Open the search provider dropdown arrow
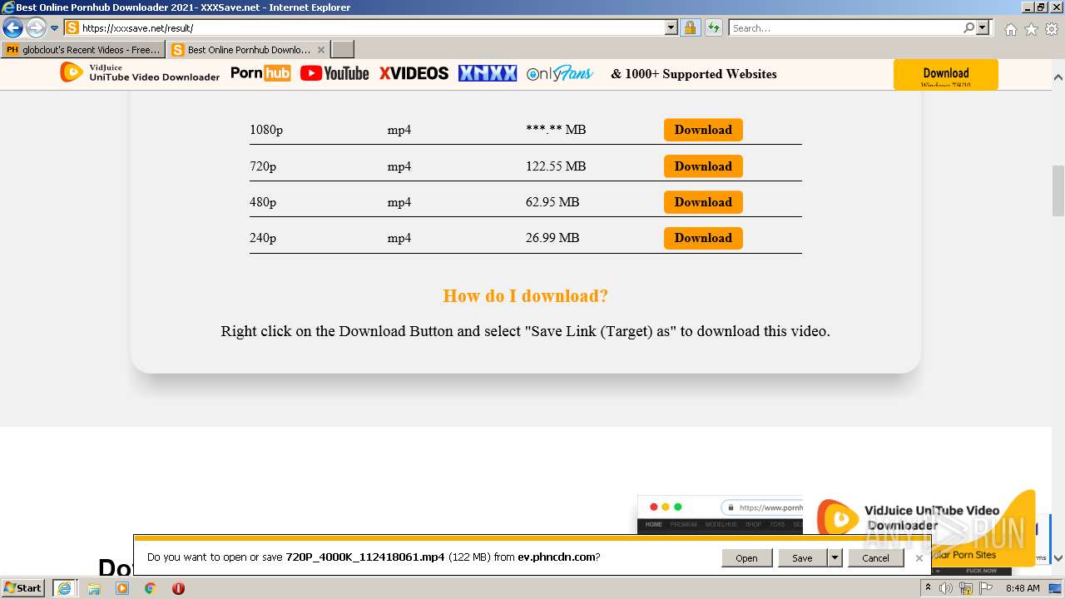The image size is (1065, 599). pyautogui.click(x=983, y=27)
